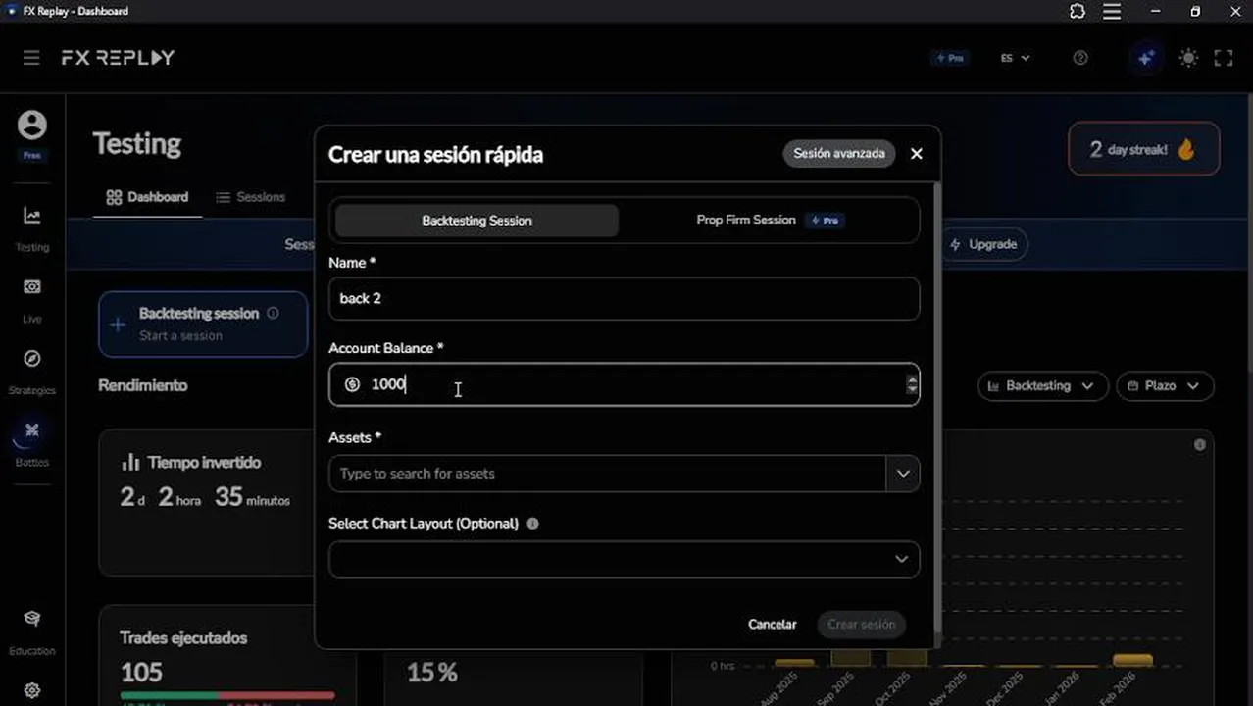Click the help question mark icon
The height and width of the screenshot is (706, 1253).
[1080, 58]
